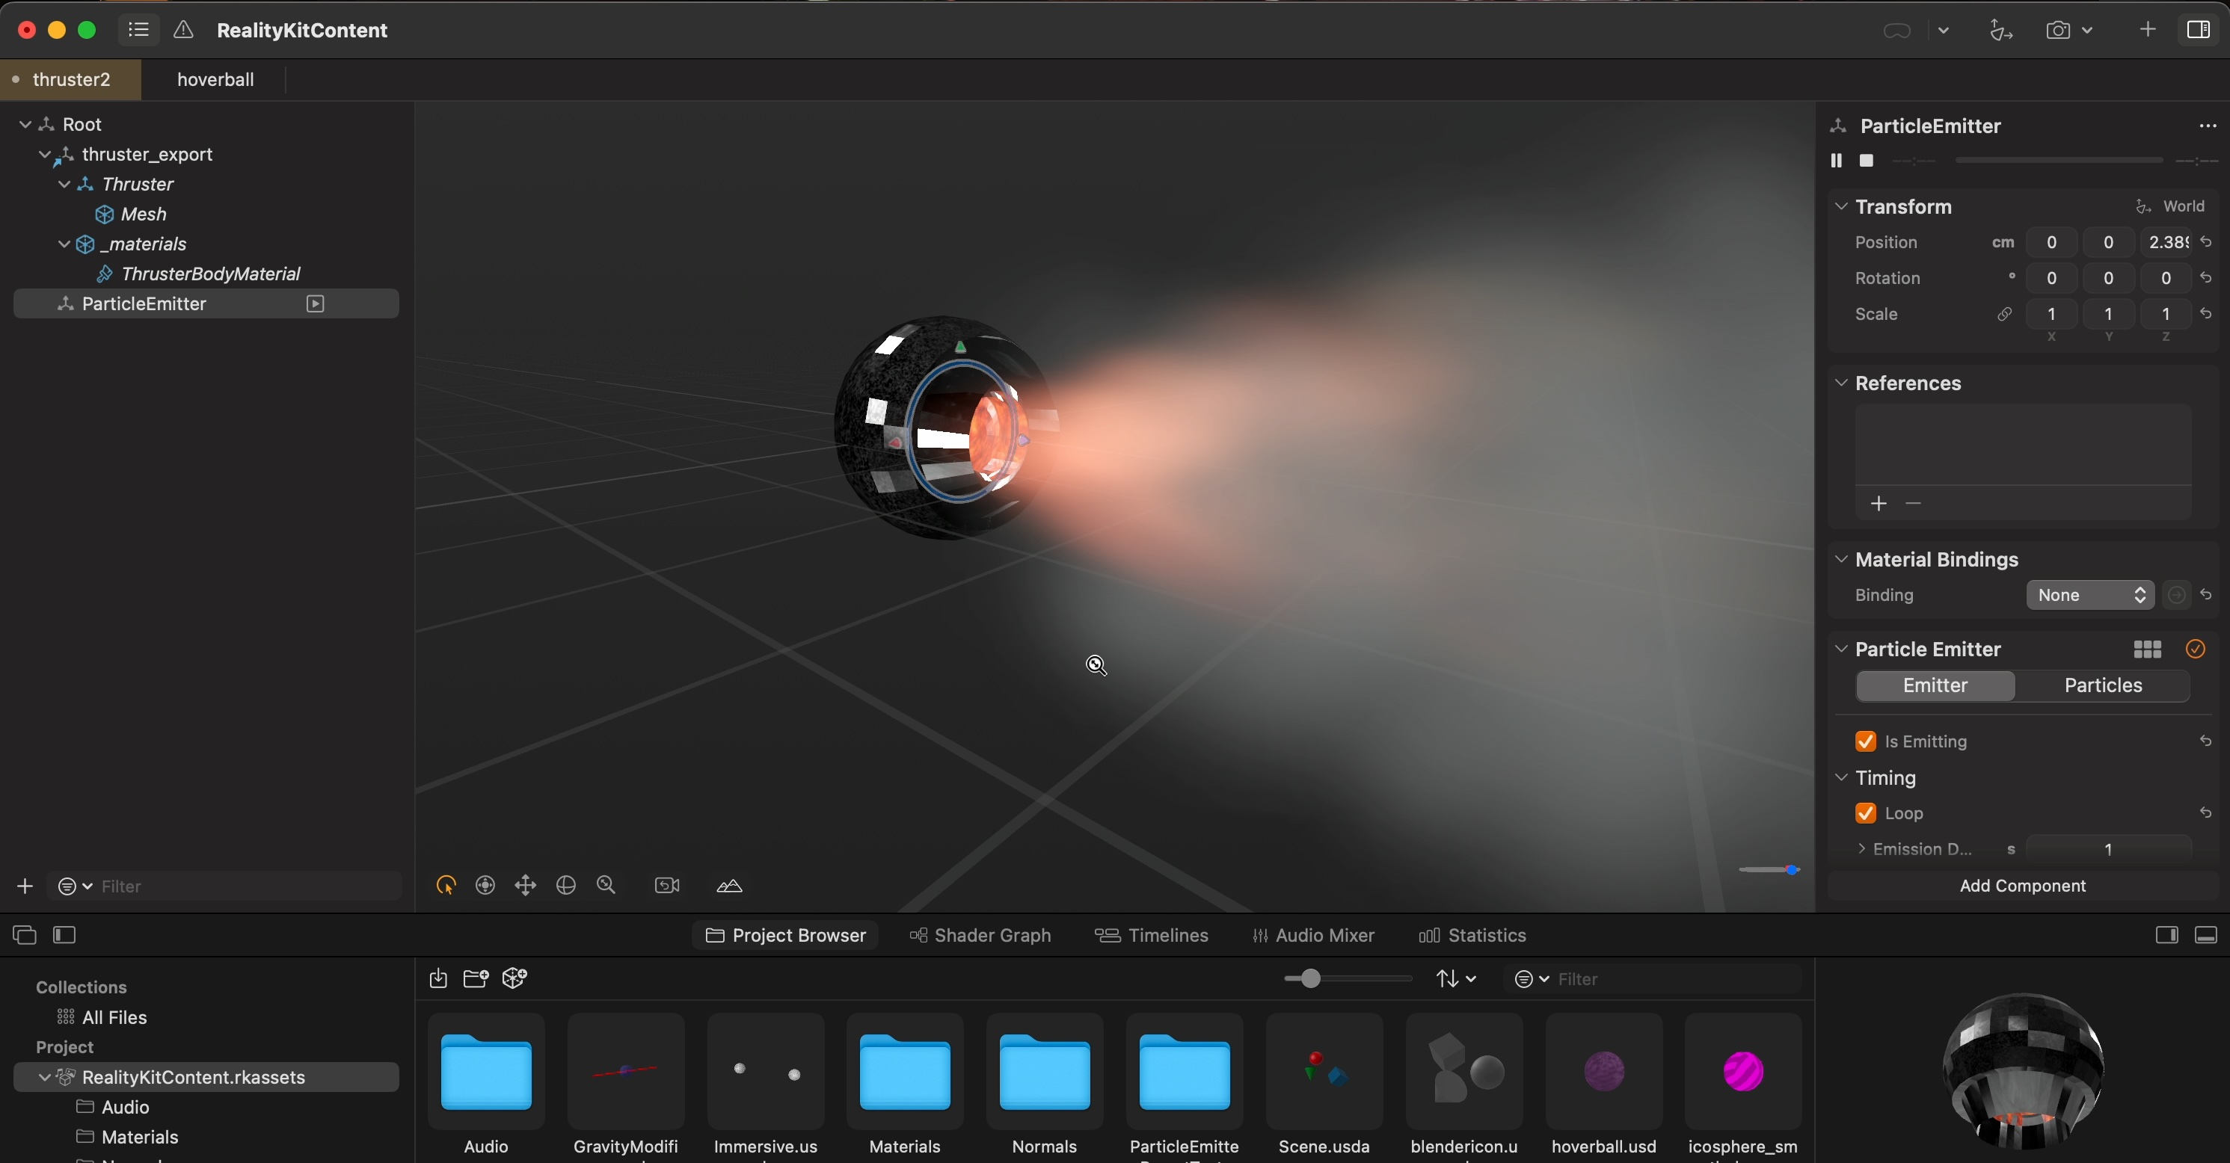Uncheck the Is Emitting checkbox
Image resolution: width=2230 pixels, height=1163 pixels.
[1866, 741]
